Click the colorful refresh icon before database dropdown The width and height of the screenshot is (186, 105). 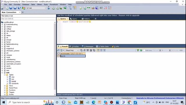[24, 8]
